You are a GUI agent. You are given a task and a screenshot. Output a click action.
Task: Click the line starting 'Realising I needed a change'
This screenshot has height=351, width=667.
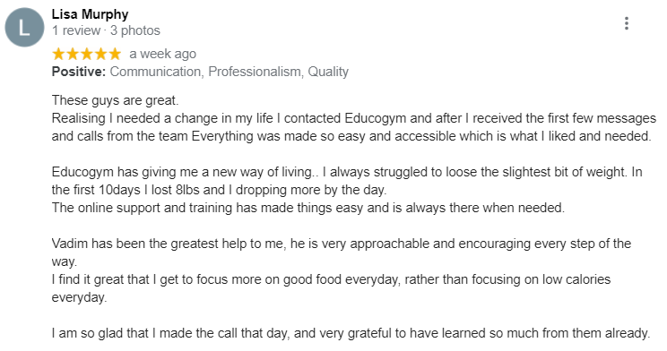(x=354, y=118)
